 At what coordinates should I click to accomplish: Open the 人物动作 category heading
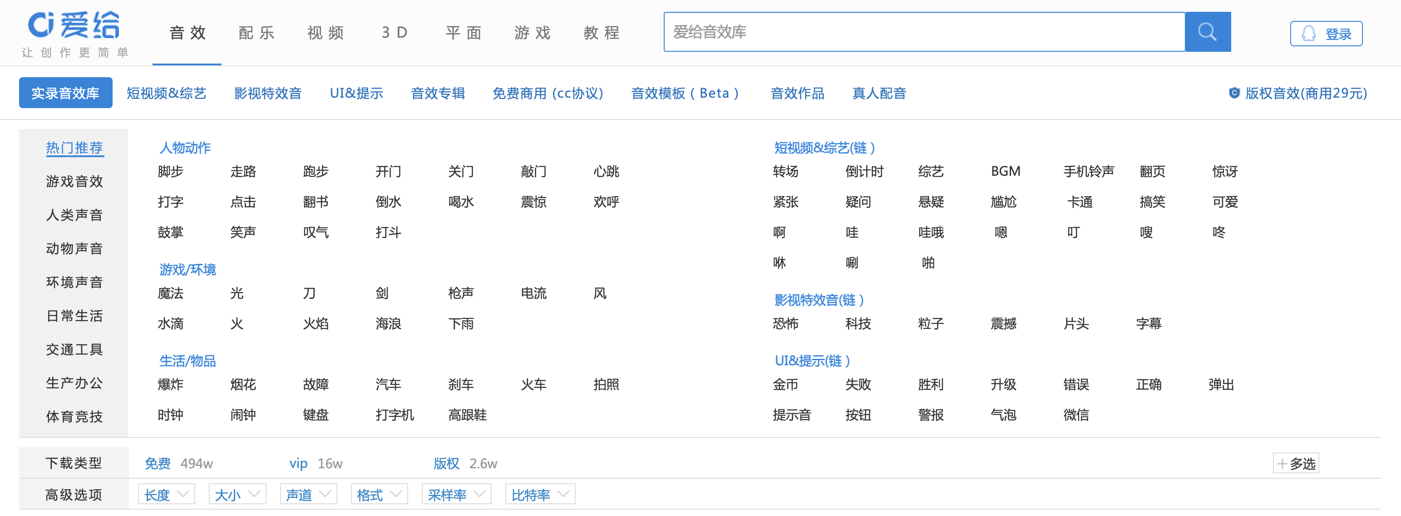coord(185,148)
